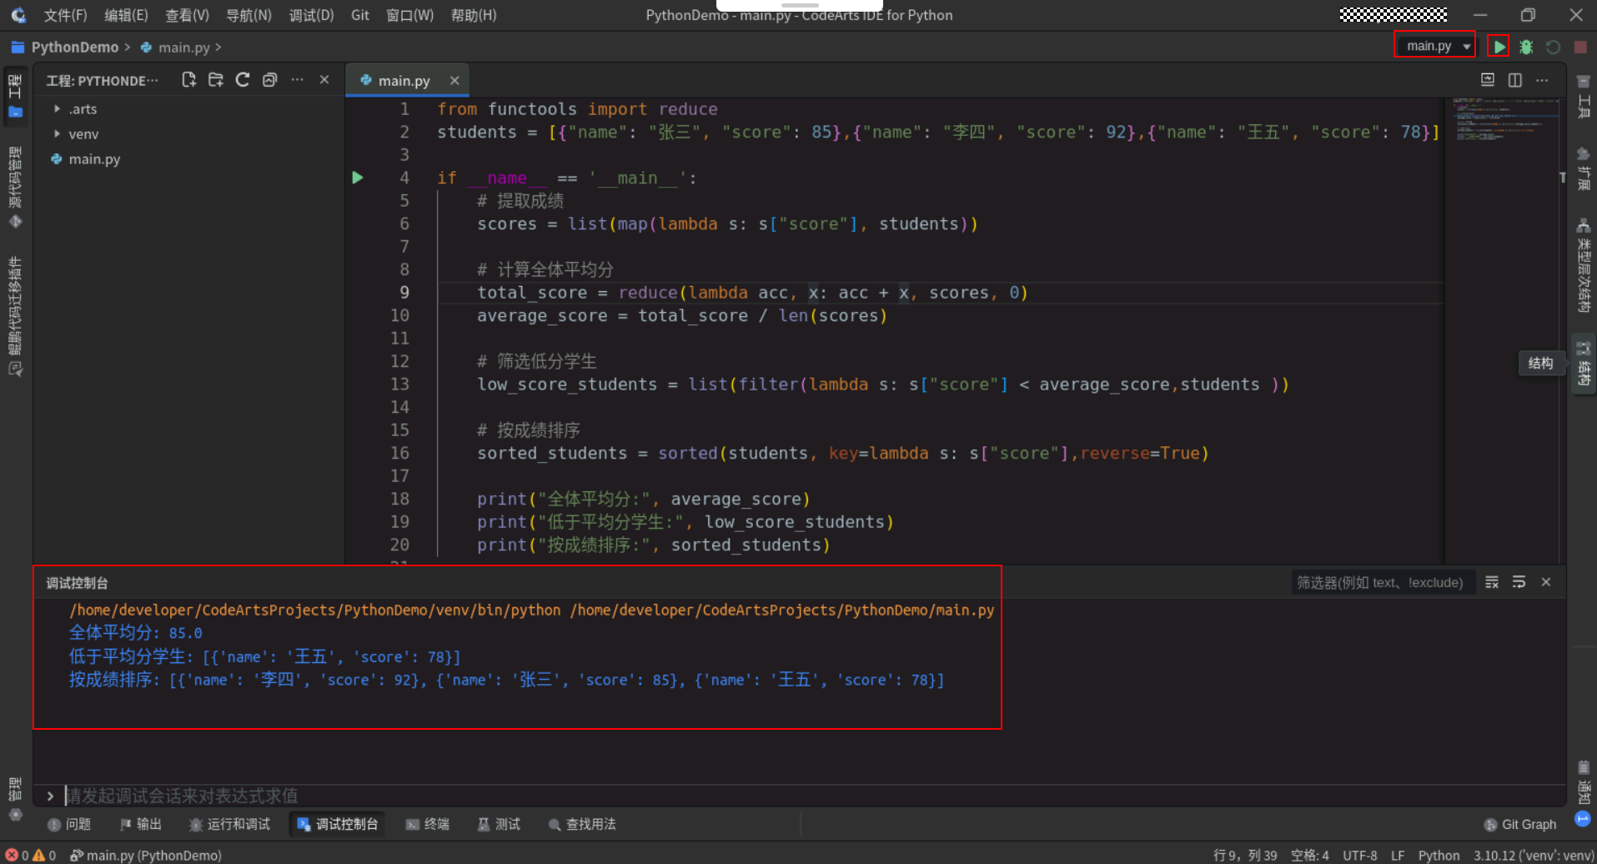Close the debug console panel
Image resolution: width=1597 pixels, height=864 pixels.
(x=1546, y=582)
